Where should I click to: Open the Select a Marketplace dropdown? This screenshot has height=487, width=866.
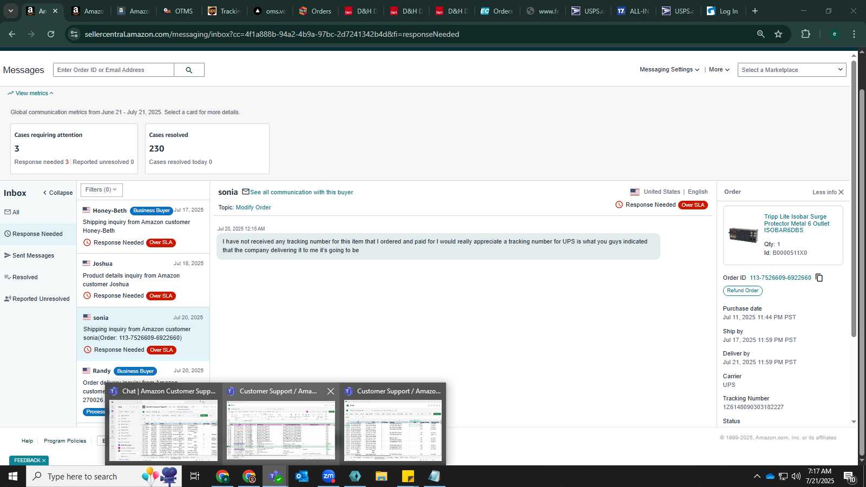(x=792, y=70)
